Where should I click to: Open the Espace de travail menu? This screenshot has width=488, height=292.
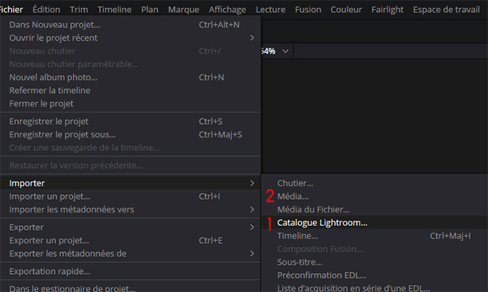click(x=446, y=10)
